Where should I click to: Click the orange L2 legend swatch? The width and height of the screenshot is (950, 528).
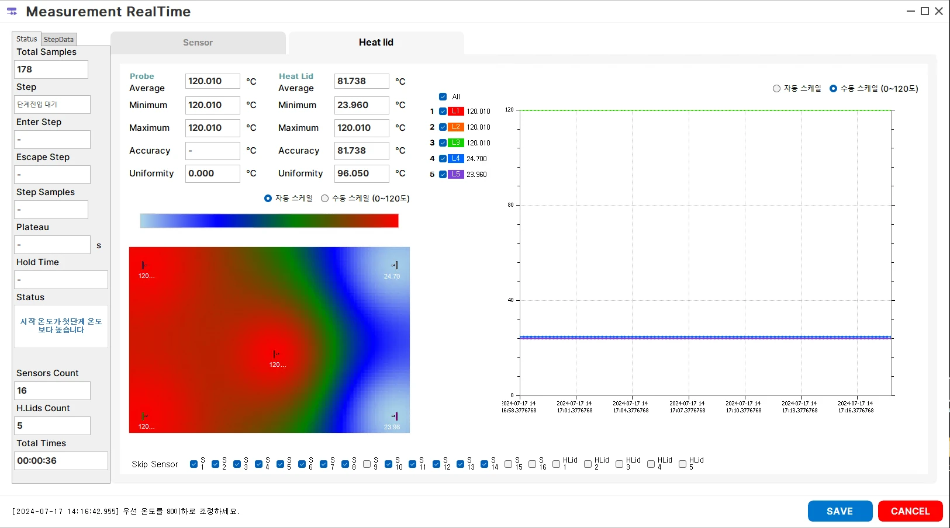pos(456,127)
